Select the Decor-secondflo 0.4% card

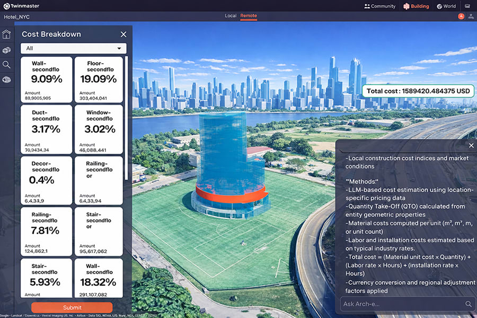click(x=47, y=180)
